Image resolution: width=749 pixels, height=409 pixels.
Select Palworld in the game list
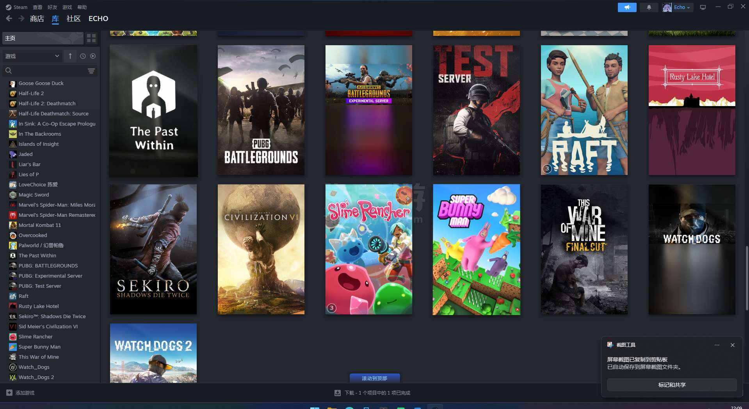(41, 245)
